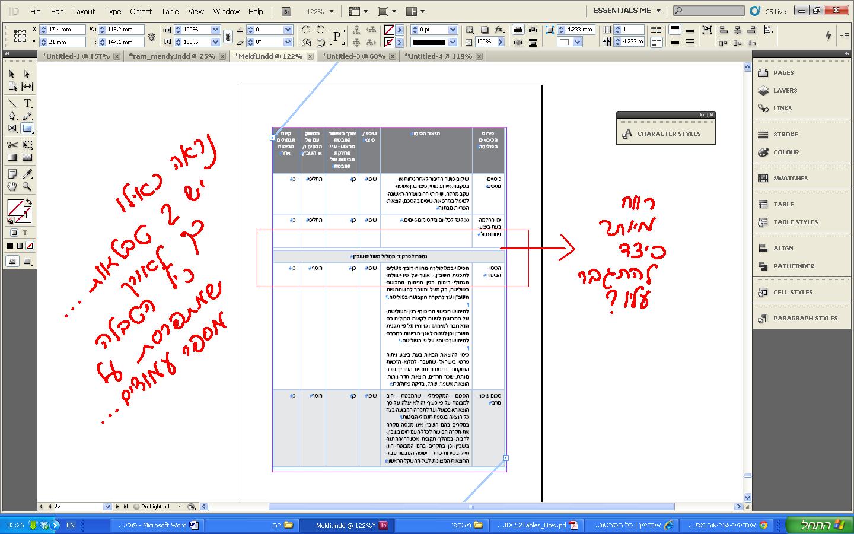Select the Hand tool
854x534 pixels.
tap(12, 186)
